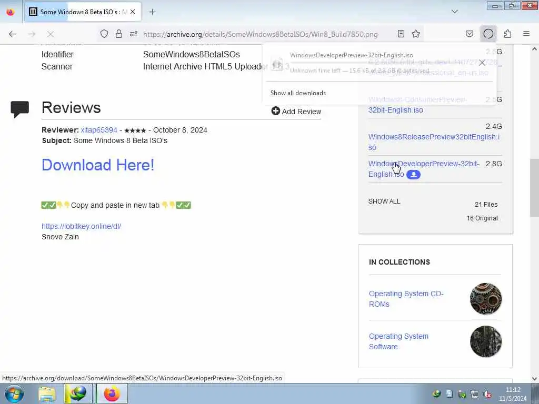Viewport: 539px width, 404px height.
Task: Click the Downloads toolbar button
Action: click(x=488, y=34)
